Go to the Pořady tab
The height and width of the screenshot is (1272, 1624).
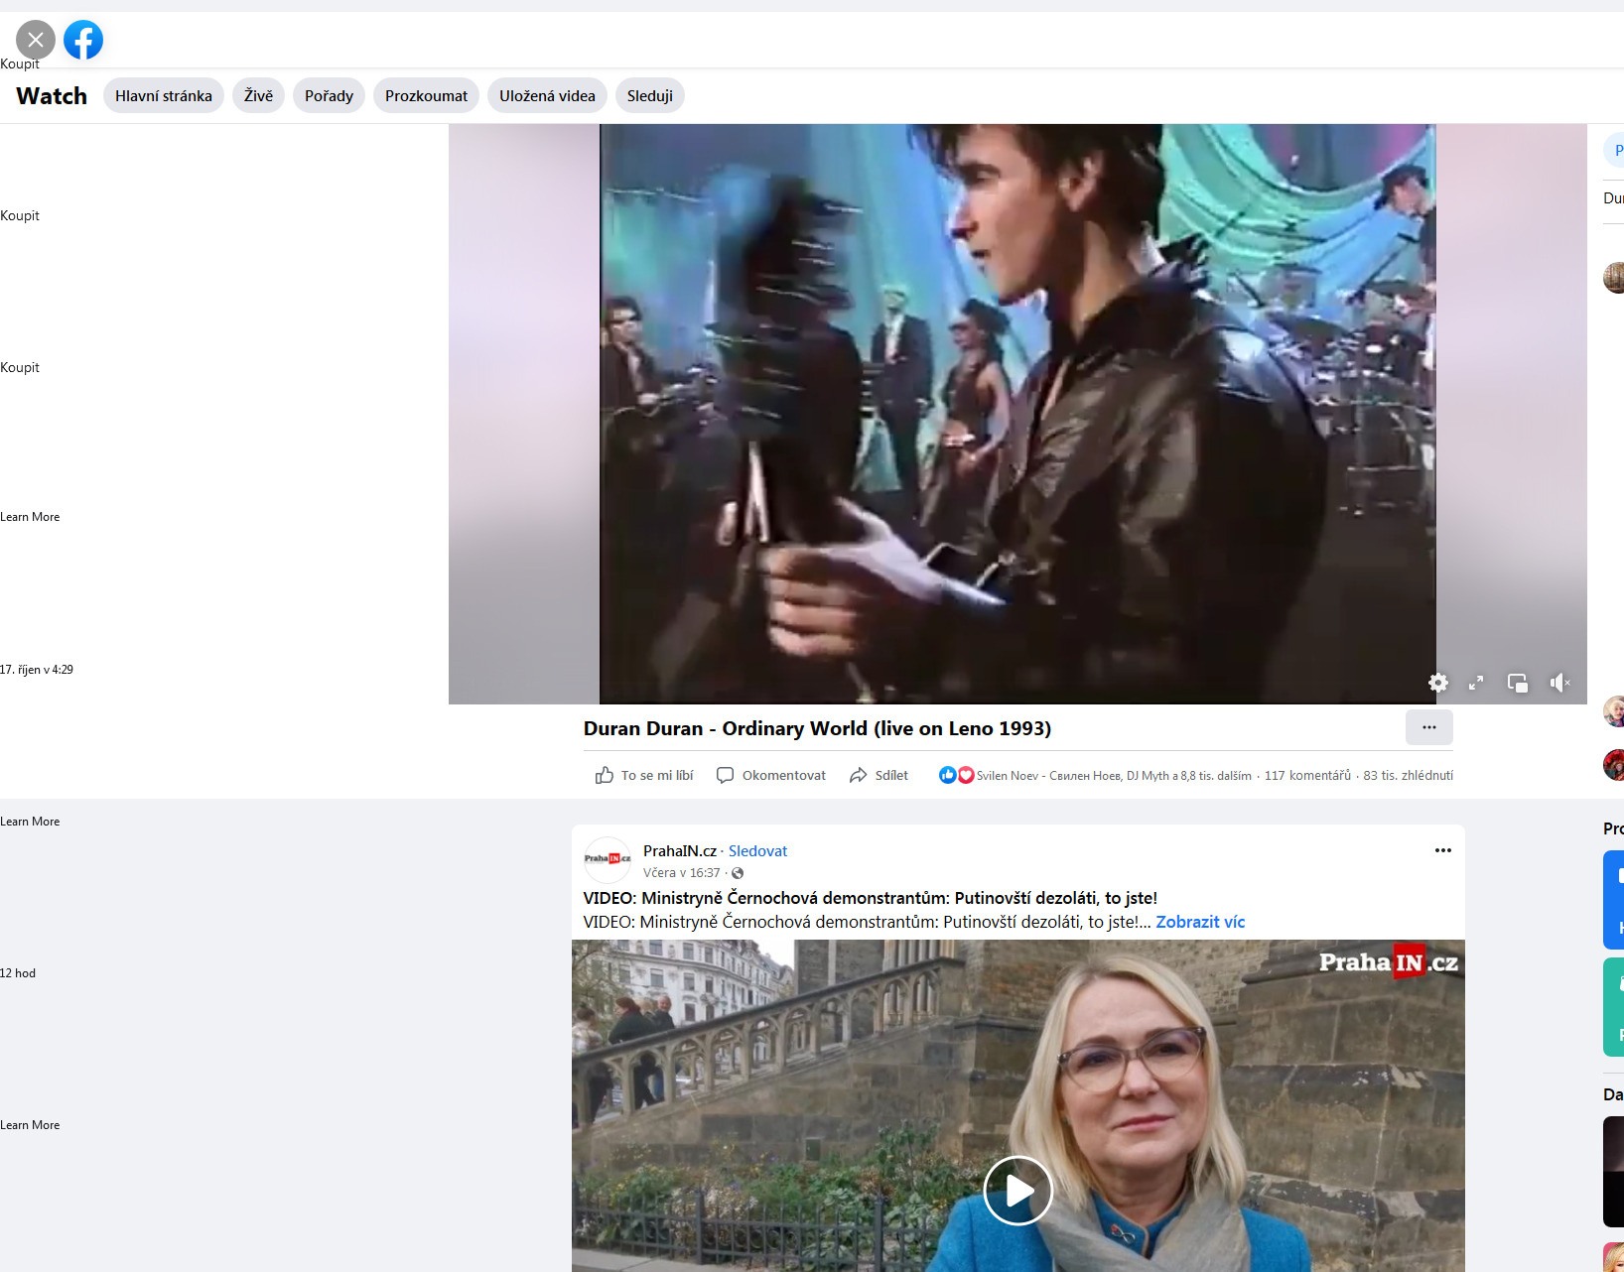point(330,96)
